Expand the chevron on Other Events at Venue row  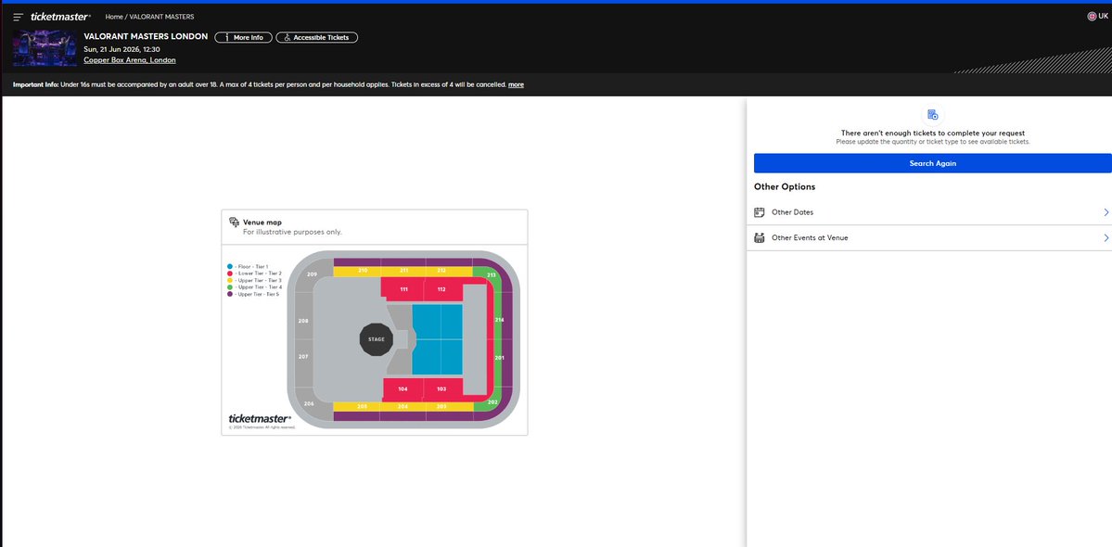point(1106,238)
